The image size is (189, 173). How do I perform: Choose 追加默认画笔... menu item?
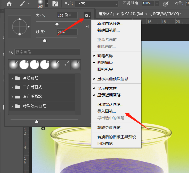116,105
